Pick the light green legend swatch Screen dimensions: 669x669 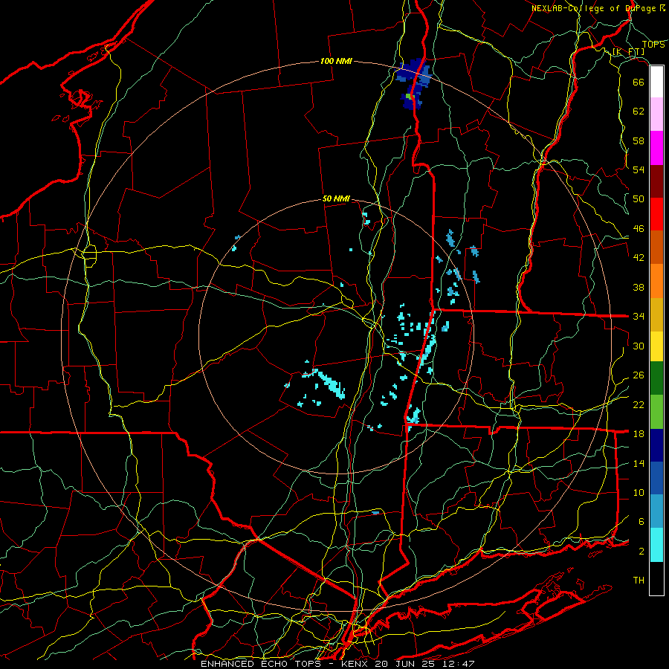[x=656, y=412]
